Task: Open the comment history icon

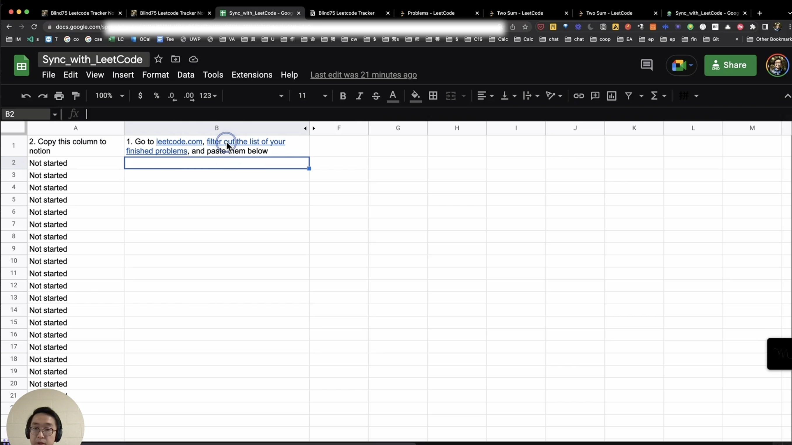Action: pos(646,65)
